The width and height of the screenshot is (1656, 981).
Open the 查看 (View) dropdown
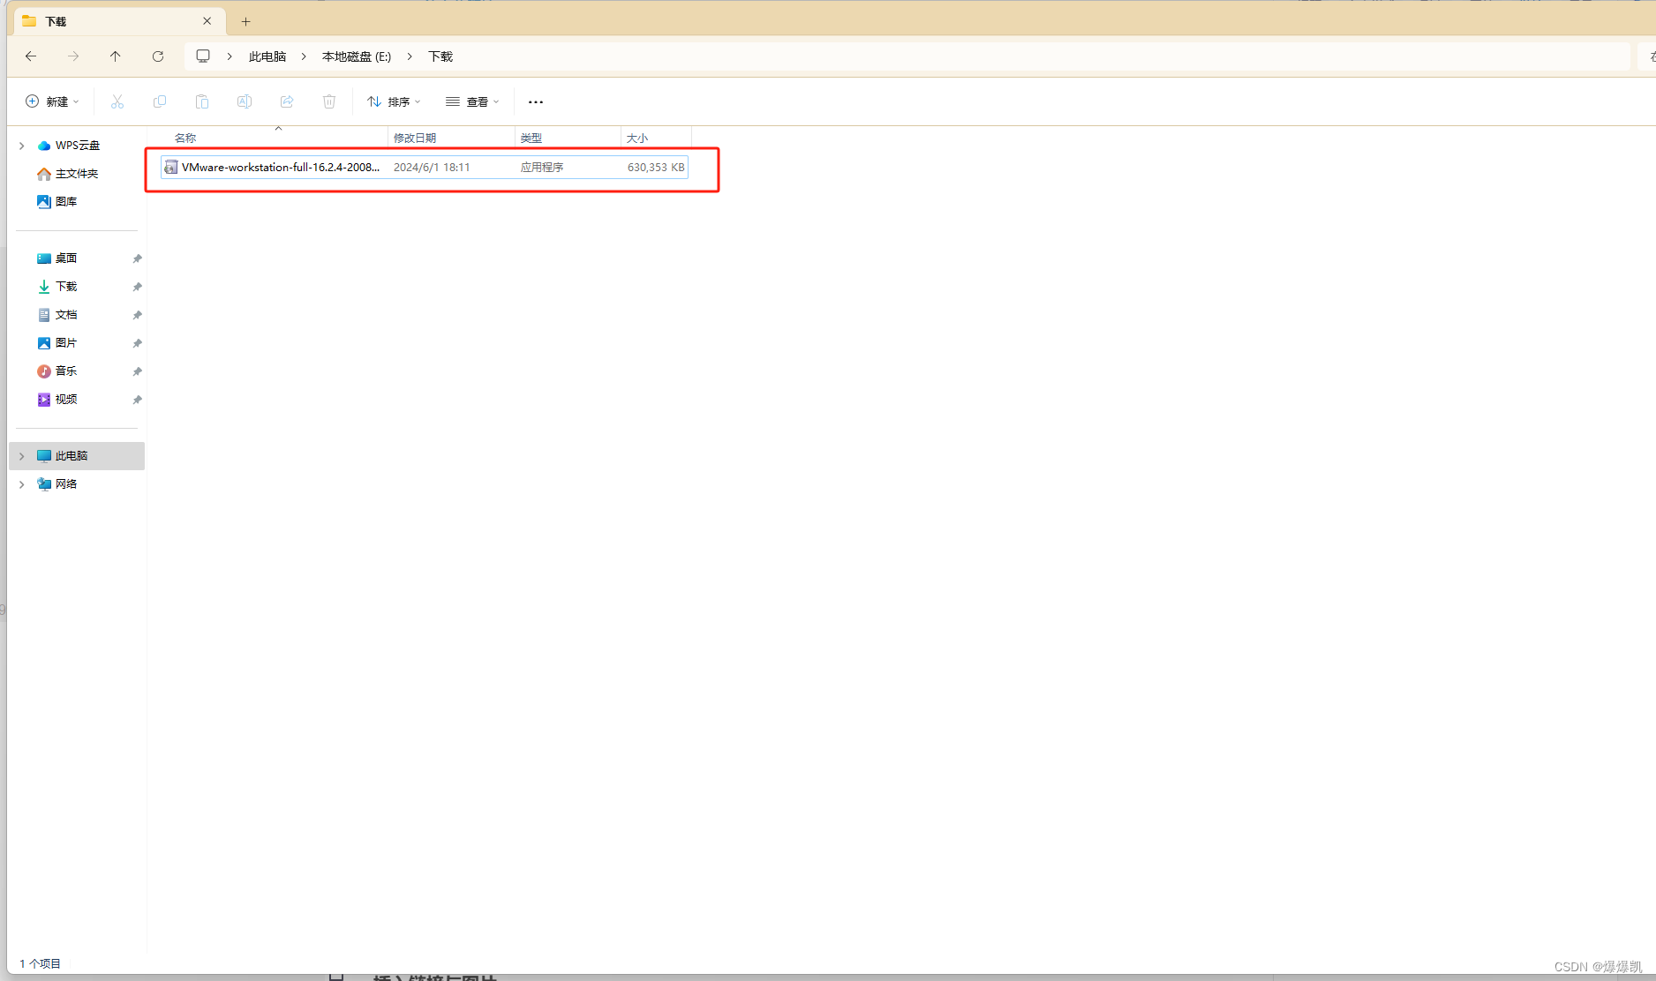point(472,101)
